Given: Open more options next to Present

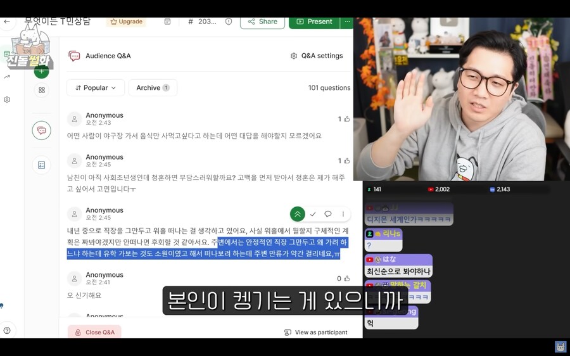Looking at the screenshot, I should (x=347, y=22).
